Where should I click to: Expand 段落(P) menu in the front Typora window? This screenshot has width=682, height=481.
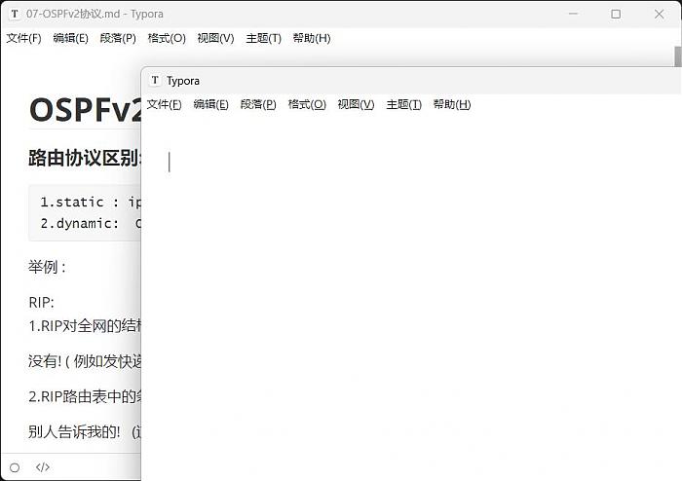click(258, 104)
